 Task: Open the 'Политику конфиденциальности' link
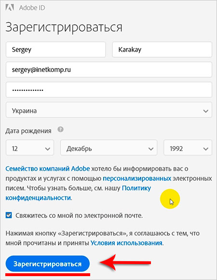pyautogui.click(x=78, y=193)
